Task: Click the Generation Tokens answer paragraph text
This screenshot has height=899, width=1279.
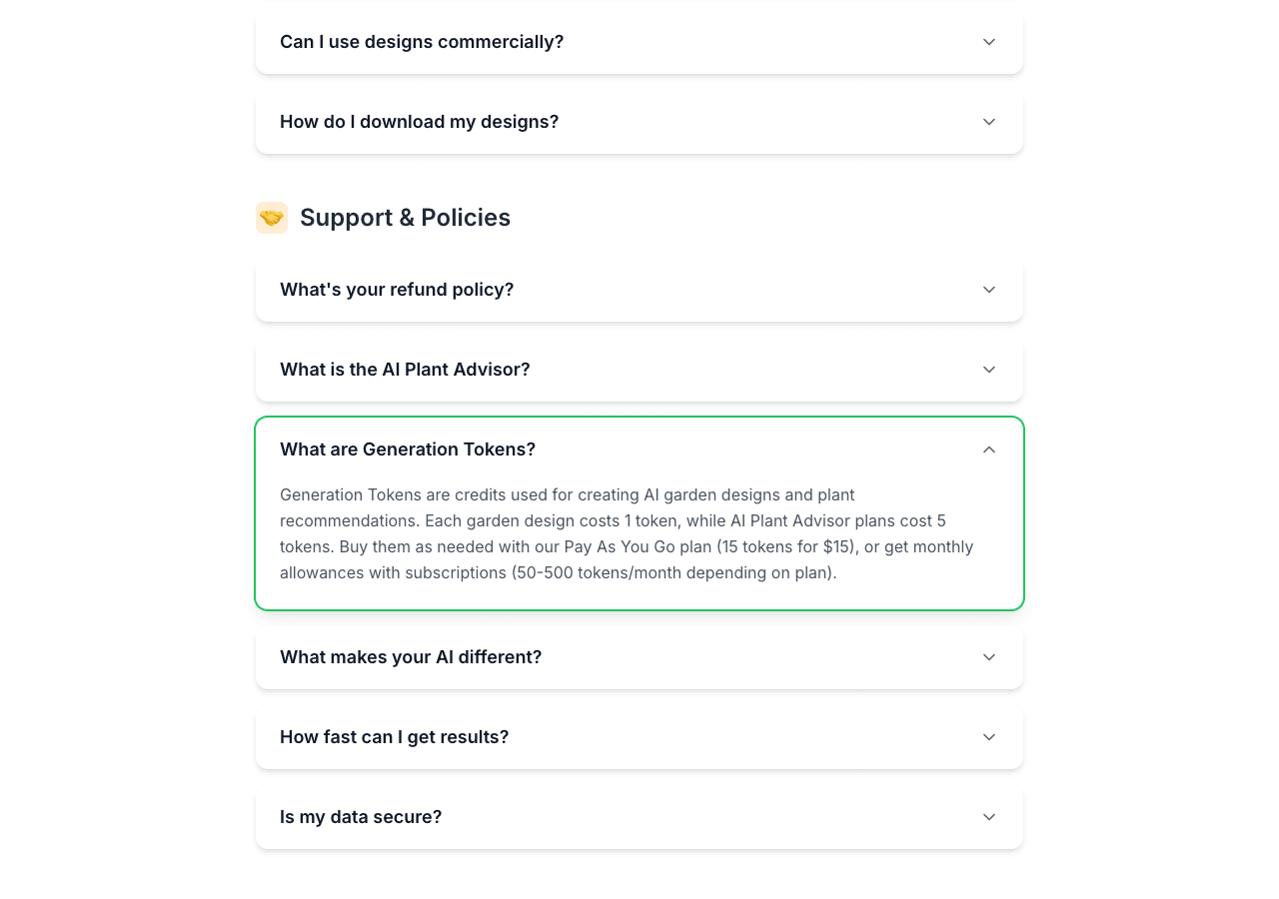Action: coord(627,534)
